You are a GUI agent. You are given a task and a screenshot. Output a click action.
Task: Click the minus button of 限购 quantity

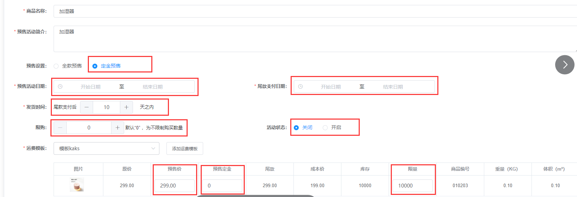(x=60, y=128)
